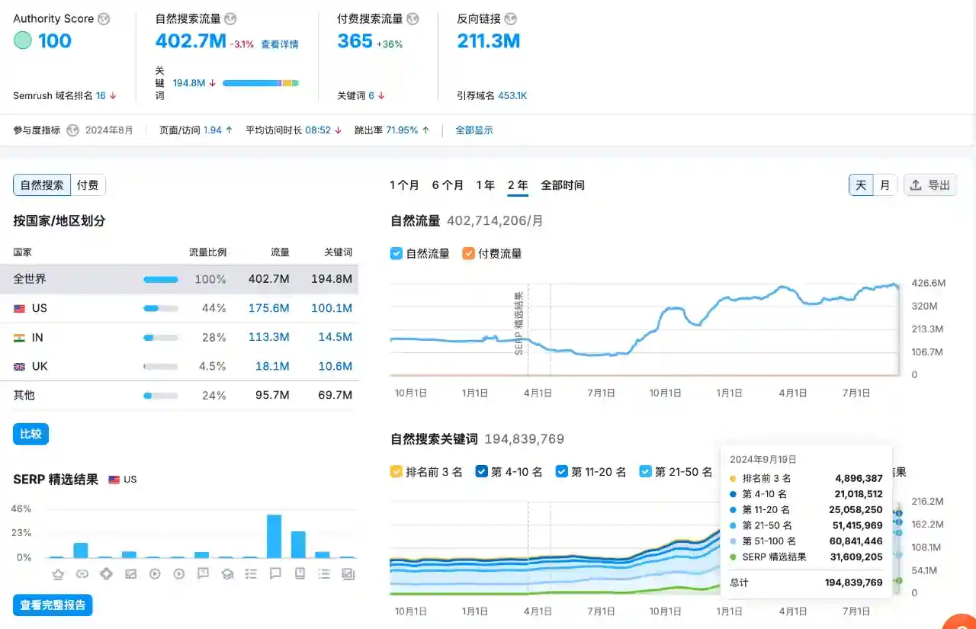This screenshot has height=629, width=976.
Task: Select the 1 年 time range tab
Action: 486,185
